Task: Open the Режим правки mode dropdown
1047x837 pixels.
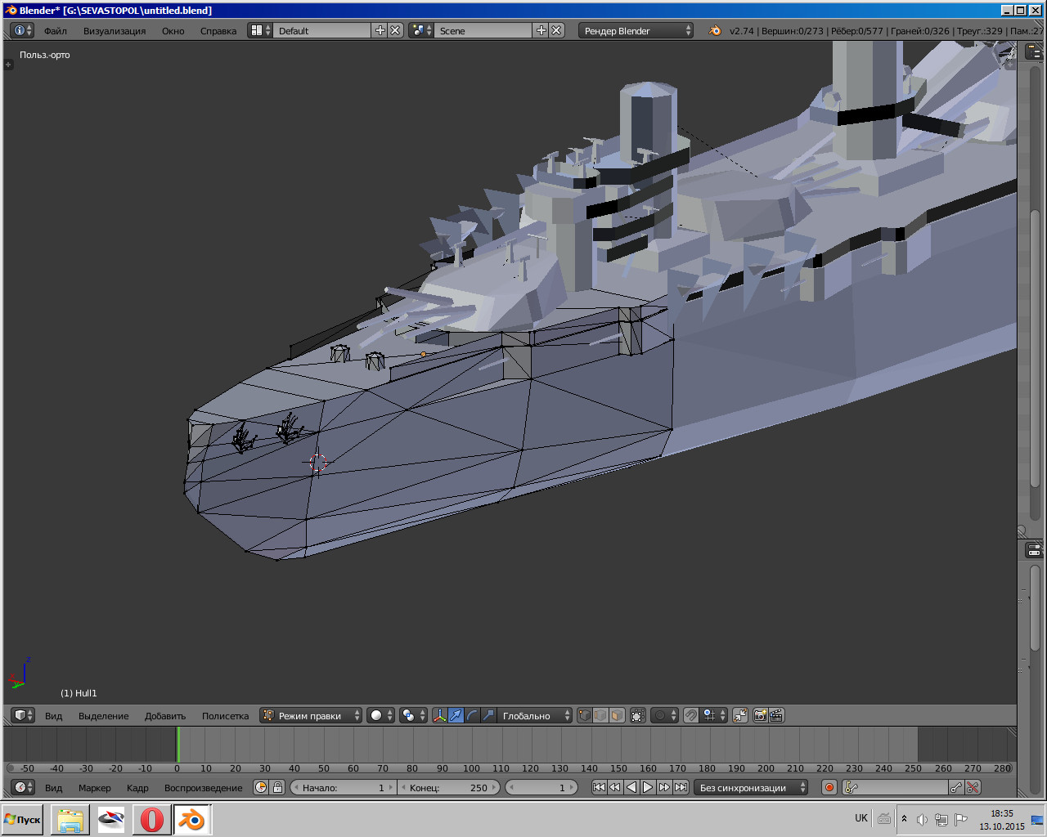Action: pyautogui.click(x=311, y=715)
